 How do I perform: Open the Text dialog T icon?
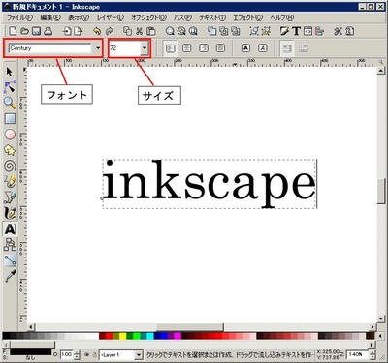pyautogui.click(x=296, y=31)
